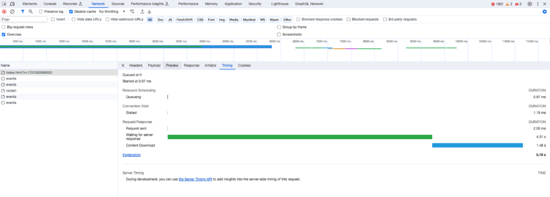Filter requests by Img type
The image size is (550, 197).
(222, 20)
